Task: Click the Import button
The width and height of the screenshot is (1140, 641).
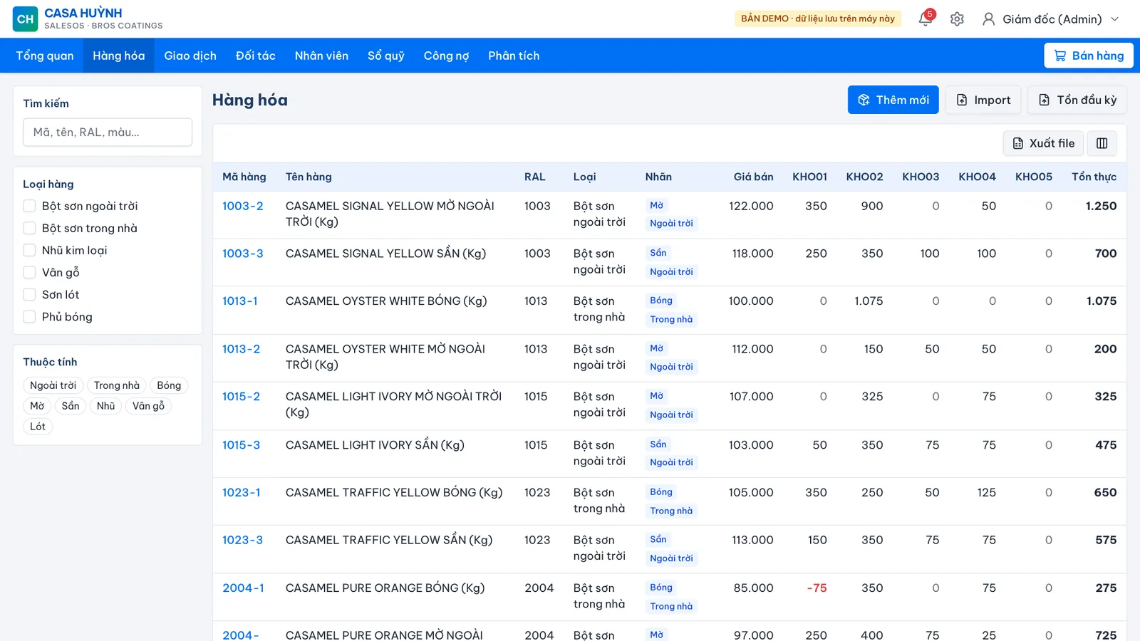Action: click(983, 100)
